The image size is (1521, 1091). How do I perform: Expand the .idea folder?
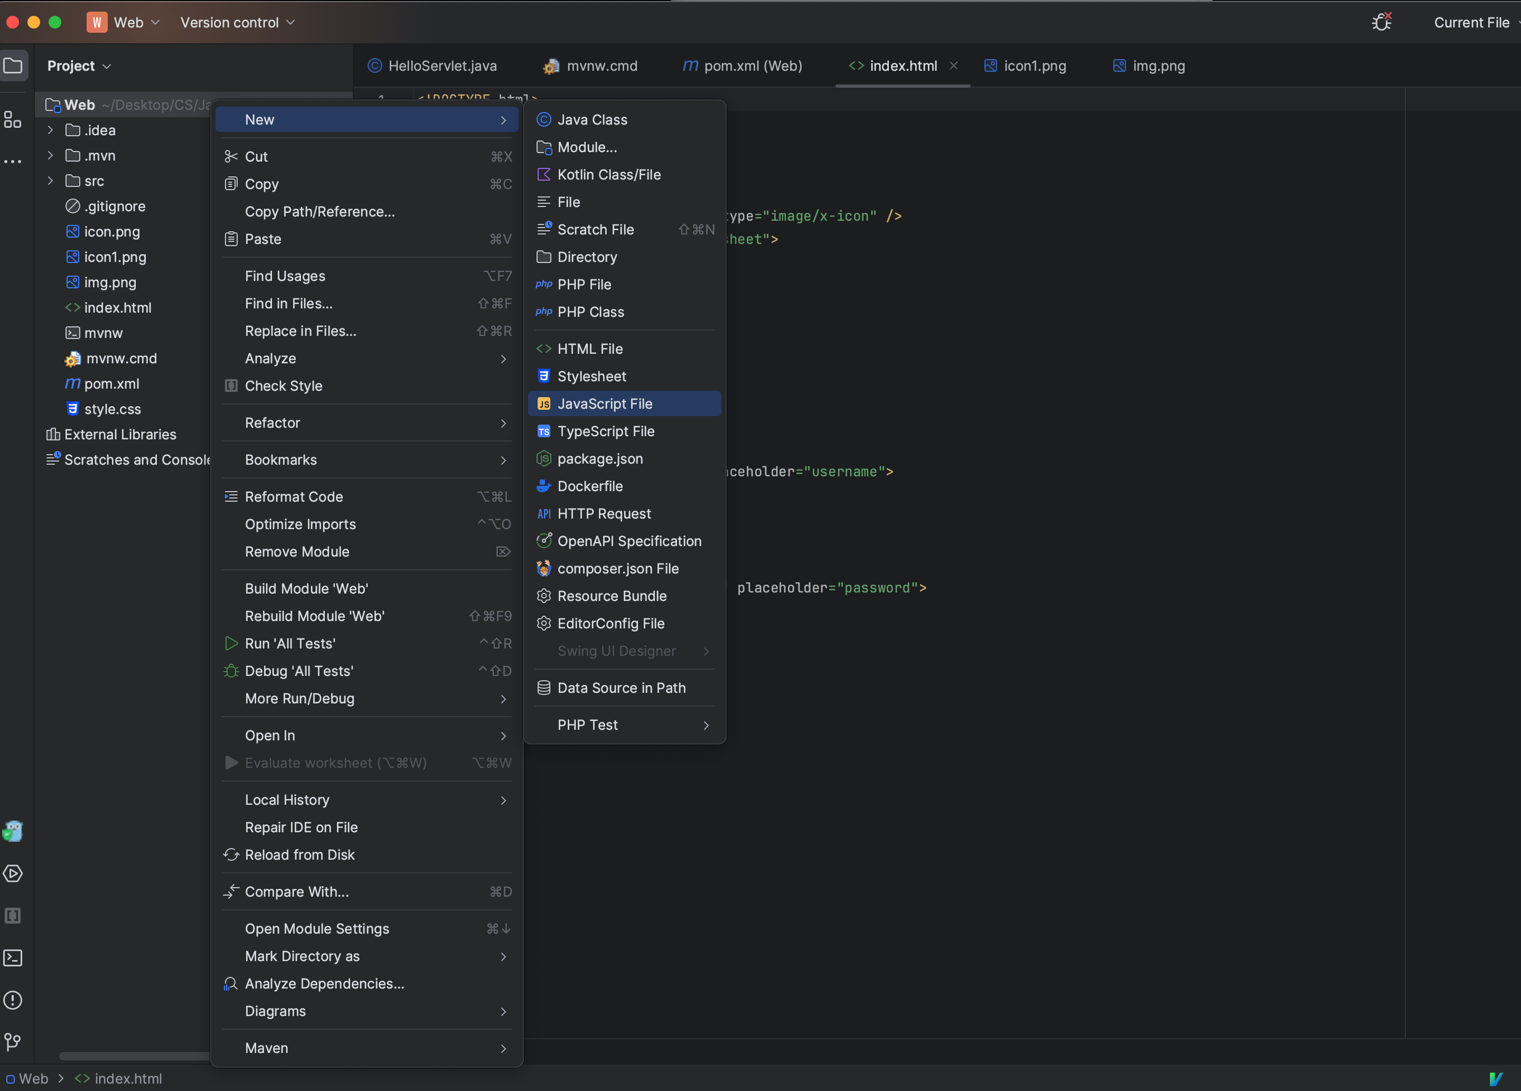[x=50, y=130]
